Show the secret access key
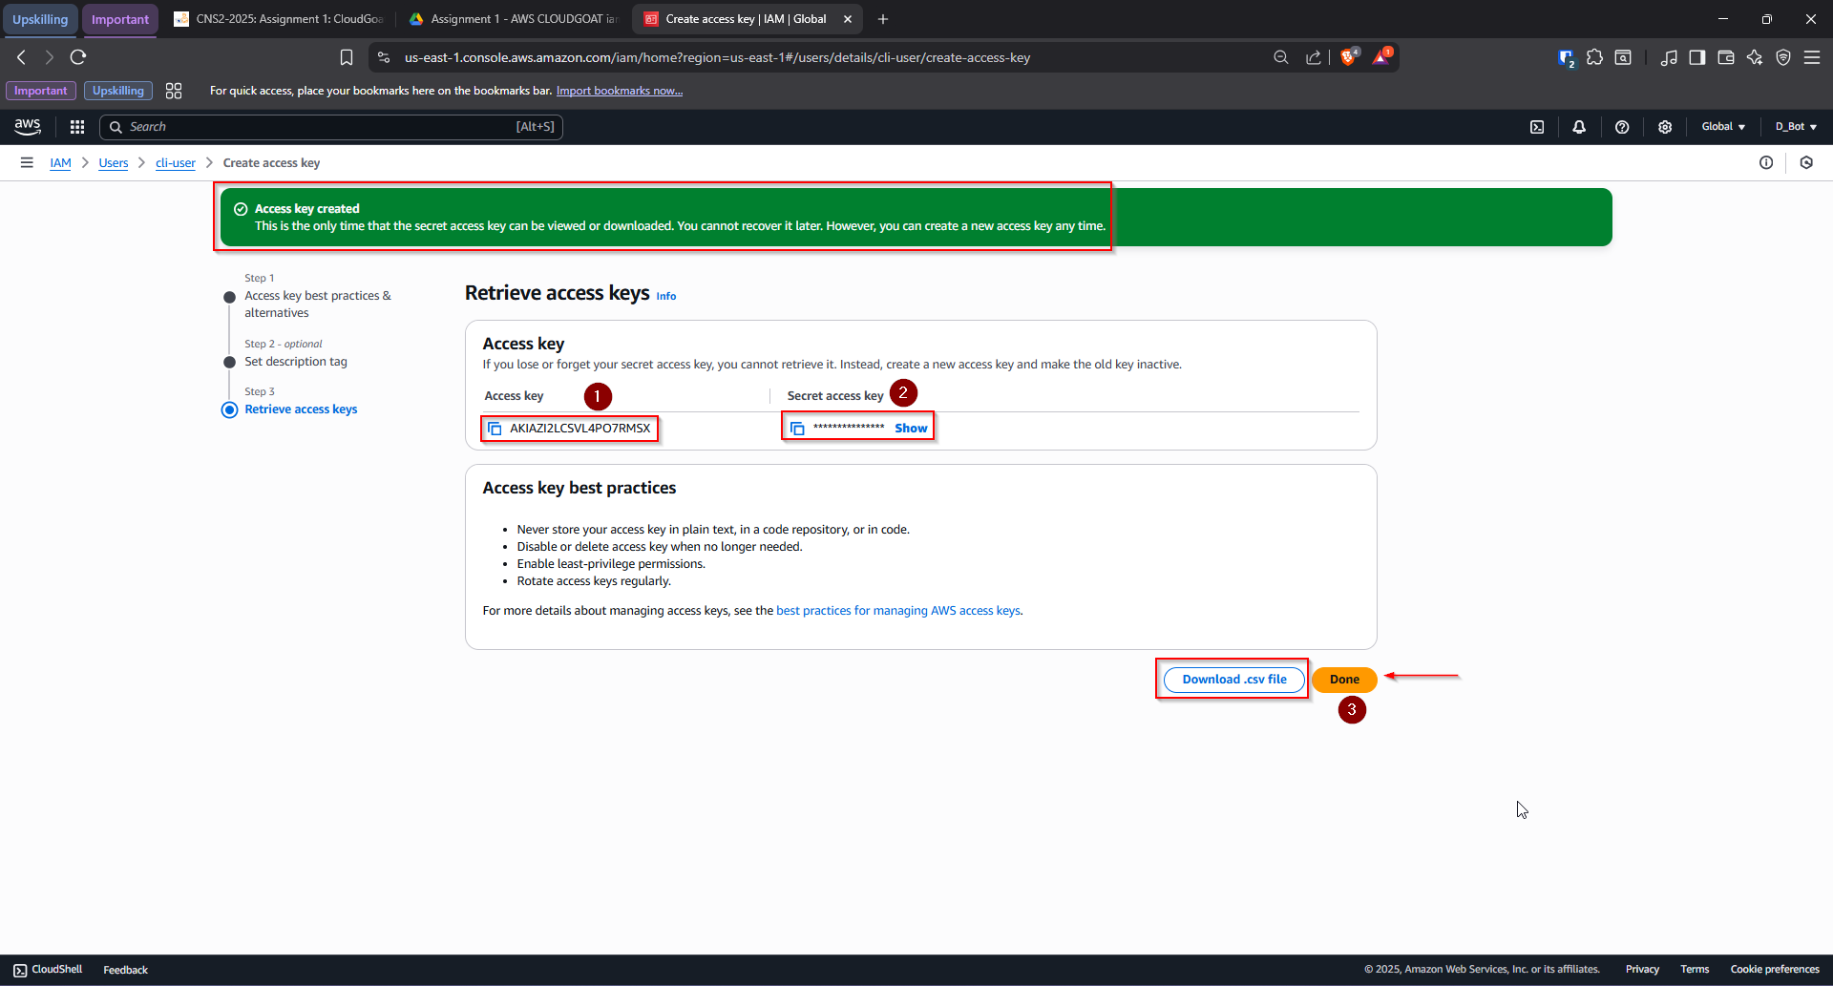Image resolution: width=1833 pixels, height=986 pixels. coord(910,428)
